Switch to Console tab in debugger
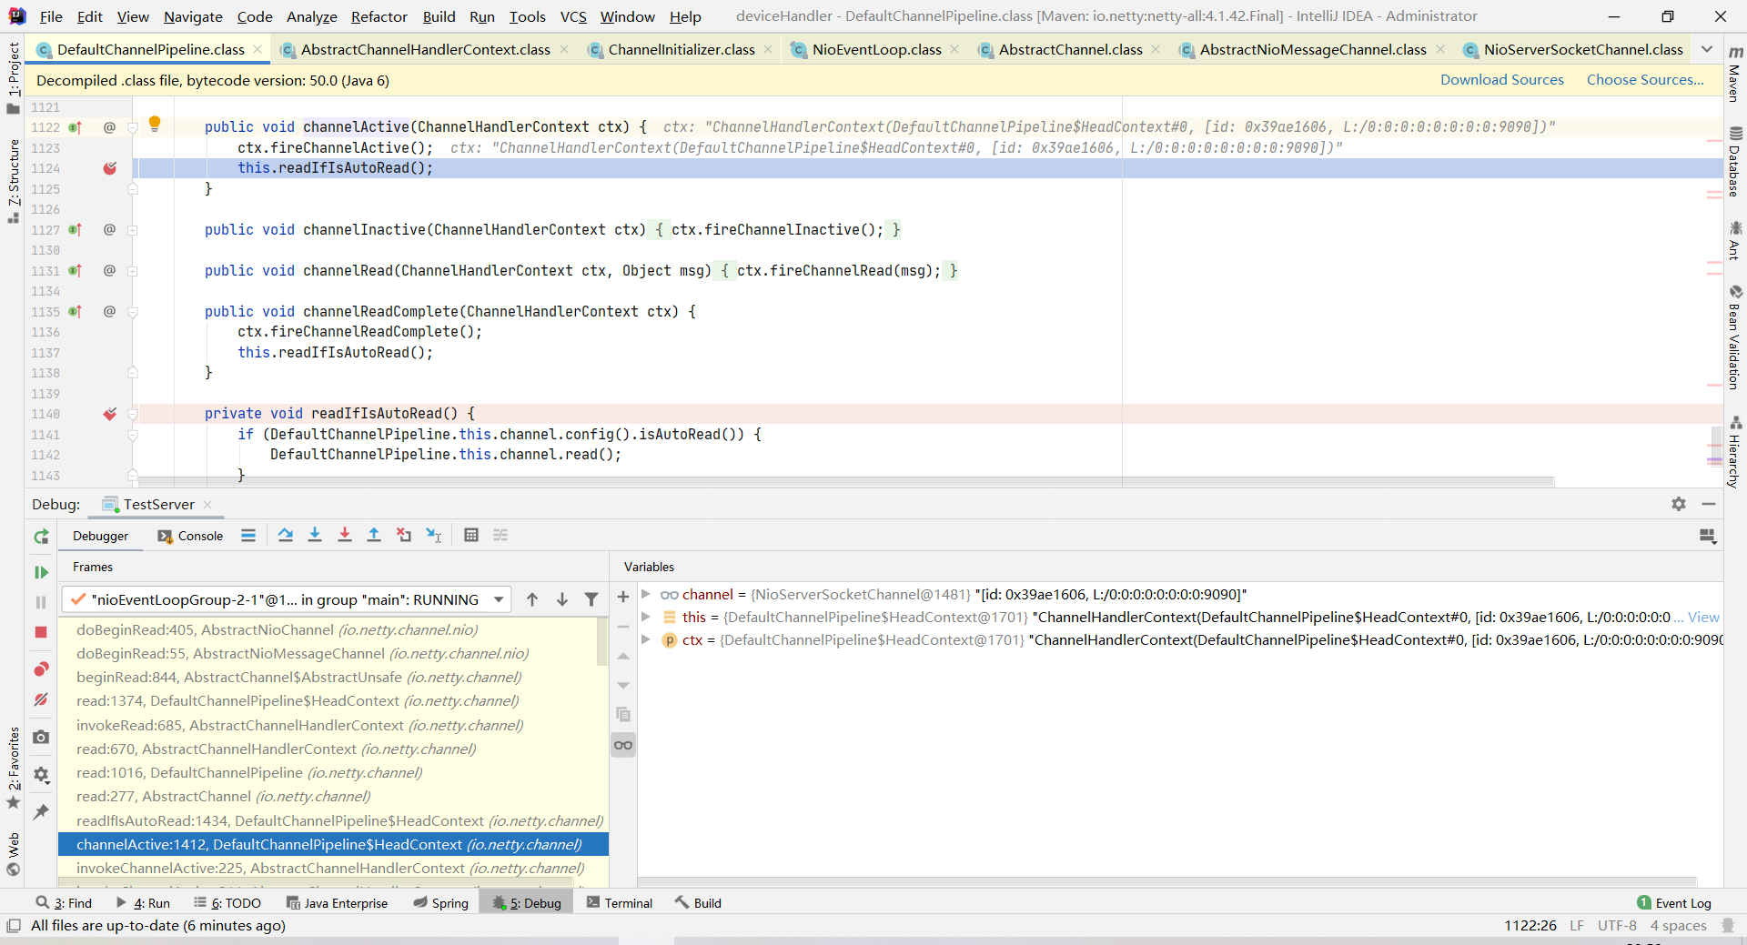Screen dimensions: 1747x945 (190, 536)
